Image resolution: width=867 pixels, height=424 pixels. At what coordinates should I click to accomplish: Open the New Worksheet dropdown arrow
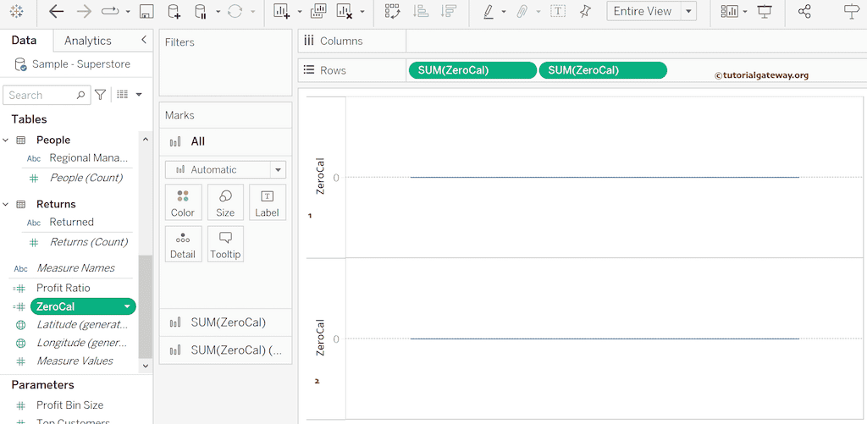click(x=300, y=12)
